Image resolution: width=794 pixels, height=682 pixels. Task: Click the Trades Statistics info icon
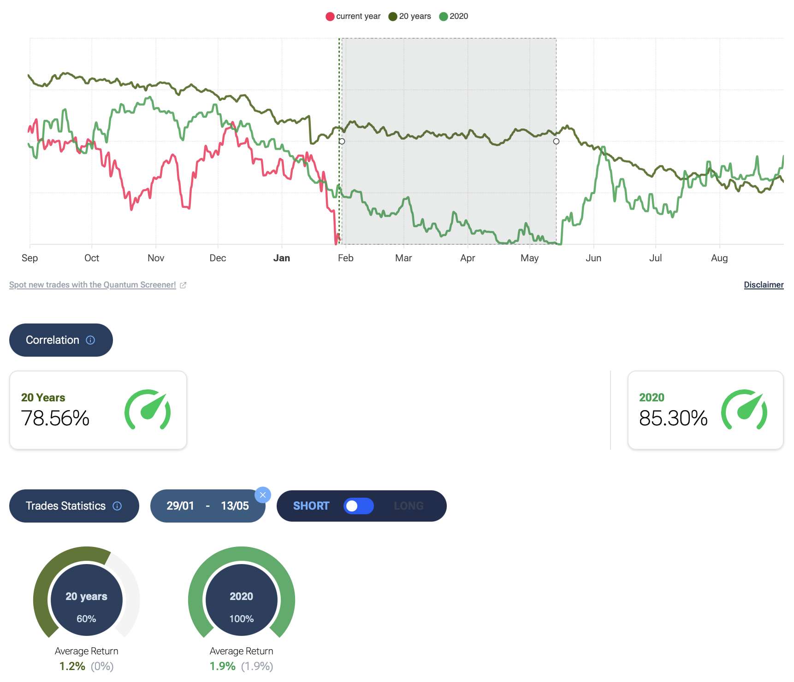point(117,506)
